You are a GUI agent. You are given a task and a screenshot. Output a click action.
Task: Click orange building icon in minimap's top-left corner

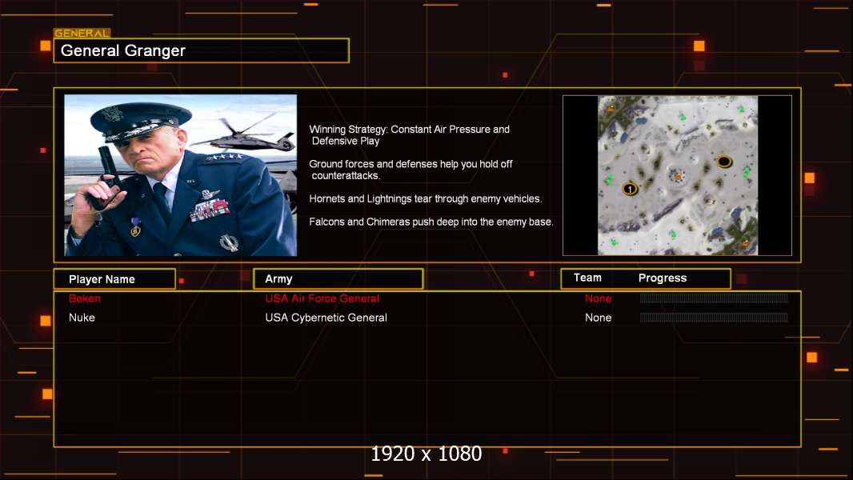tap(611, 107)
